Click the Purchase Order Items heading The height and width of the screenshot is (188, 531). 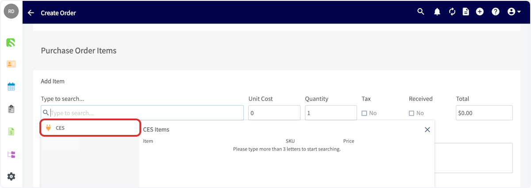(79, 50)
